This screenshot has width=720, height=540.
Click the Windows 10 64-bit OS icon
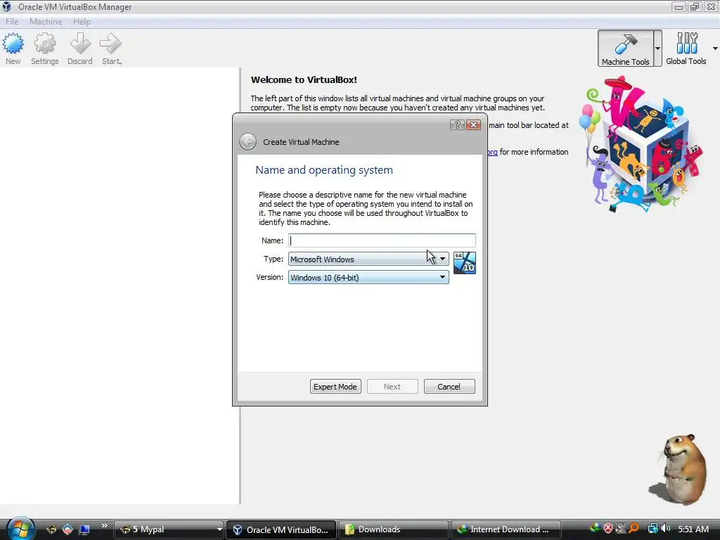pyautogui.click(x=464, y=263)
